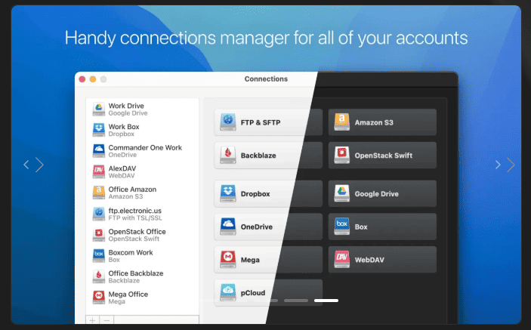Select the Office Backblaze connection icon
The width and height of the screenshot is (531, 330).
(98, 276)
